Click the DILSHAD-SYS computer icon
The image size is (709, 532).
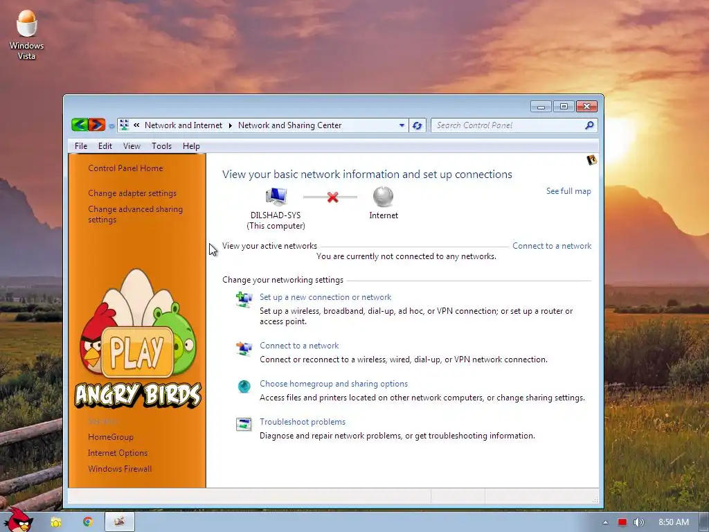click(276, 196)
